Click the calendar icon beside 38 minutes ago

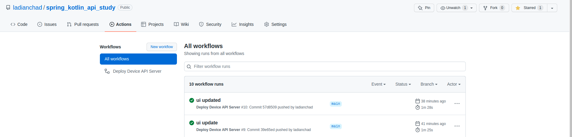418,101
